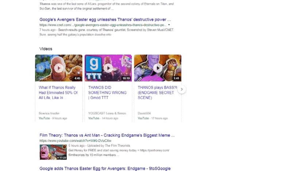
Task: Click the 'YouTube - 17 hours ago' source text
Action: coord(153,118)
